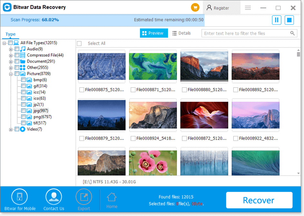Collapse the Picture(8709) tree node
This screenshot has height=216, width=304.
11,74
